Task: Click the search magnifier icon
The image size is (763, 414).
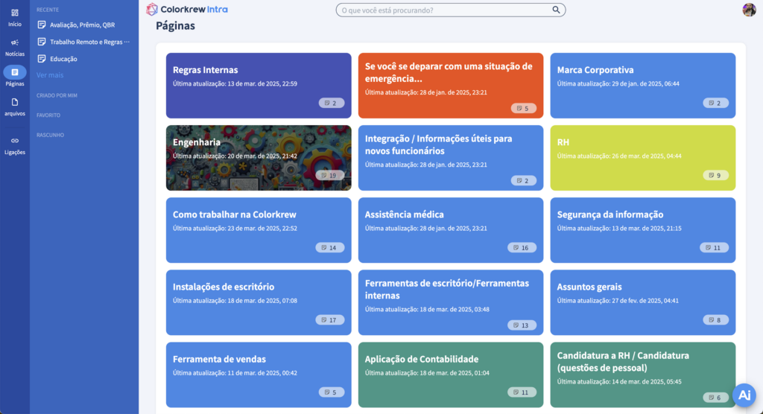Action: (x=556, y=10)
